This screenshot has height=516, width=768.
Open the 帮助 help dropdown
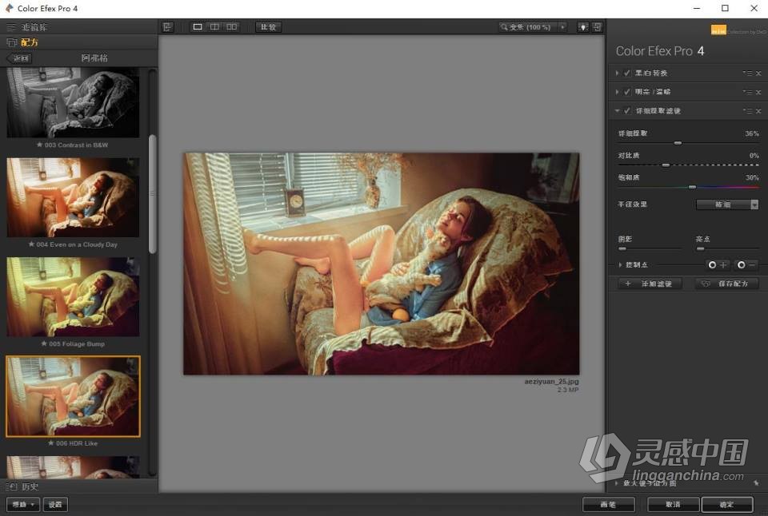(x=23, y=504)
